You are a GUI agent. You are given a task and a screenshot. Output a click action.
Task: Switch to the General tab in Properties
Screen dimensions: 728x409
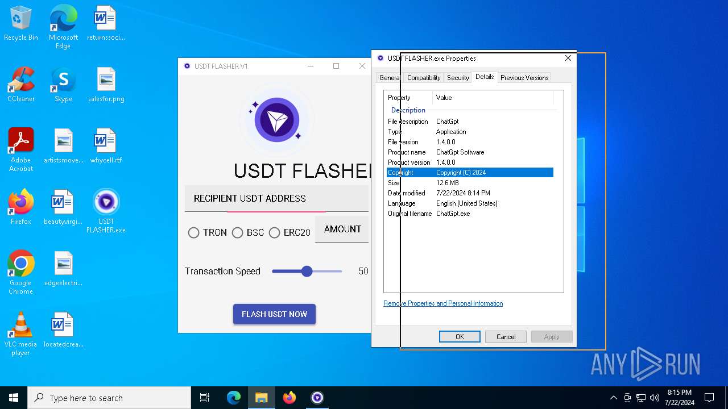pos(389,78)
